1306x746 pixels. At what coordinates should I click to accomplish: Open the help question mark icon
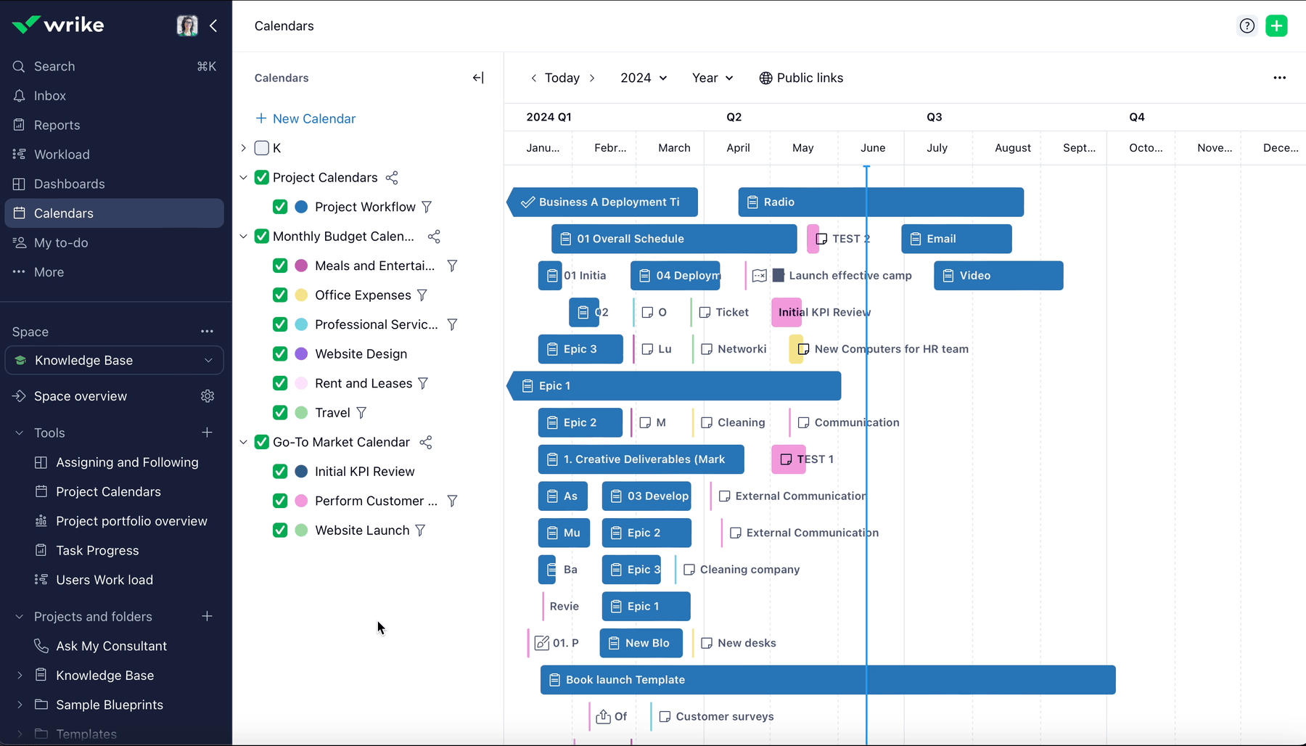pos(1247,25)
